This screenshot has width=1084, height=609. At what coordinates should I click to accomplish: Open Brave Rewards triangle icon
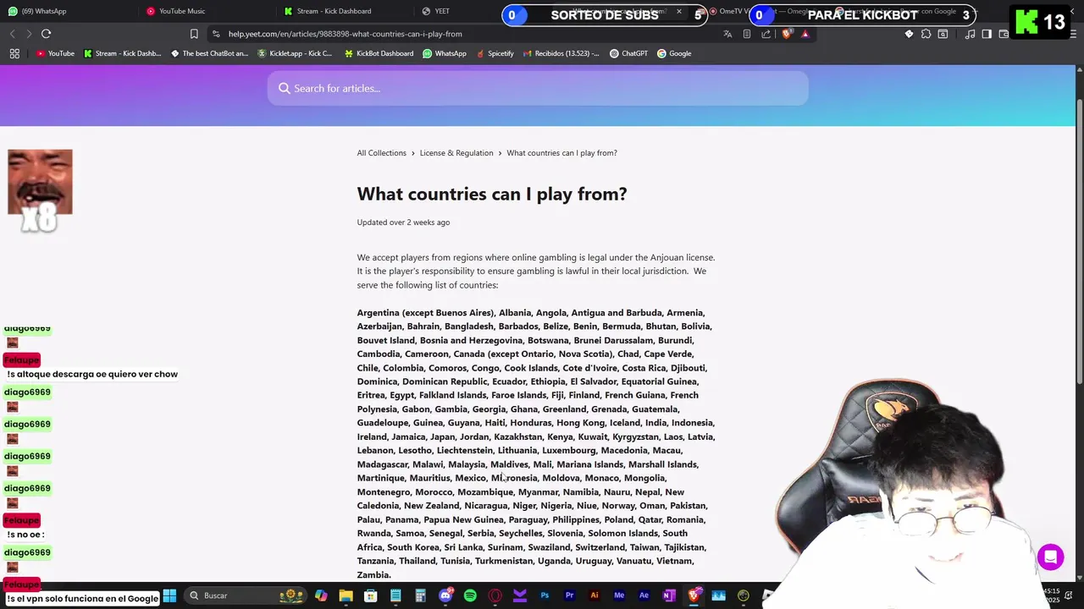(x=805, y=34)
